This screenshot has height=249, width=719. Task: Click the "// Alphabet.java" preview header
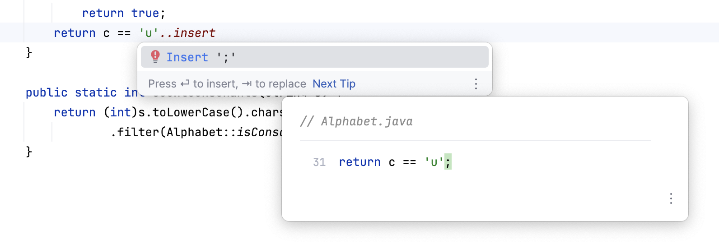point(356,121)
